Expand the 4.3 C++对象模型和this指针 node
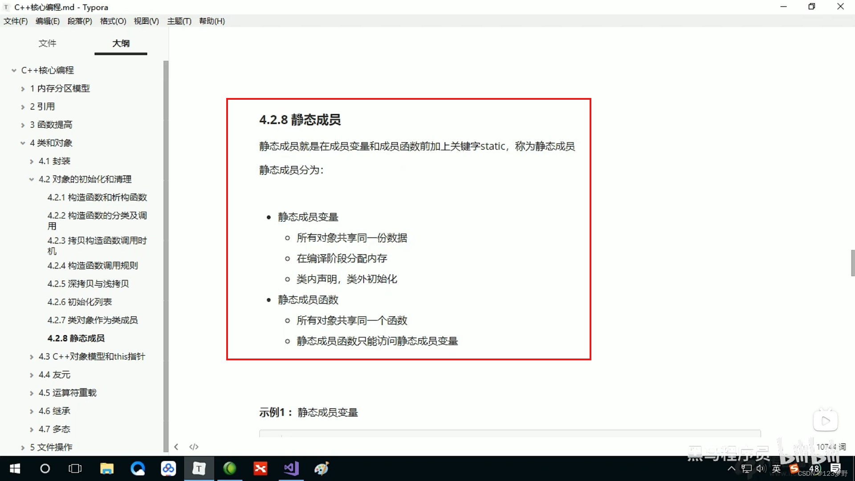 32,357
